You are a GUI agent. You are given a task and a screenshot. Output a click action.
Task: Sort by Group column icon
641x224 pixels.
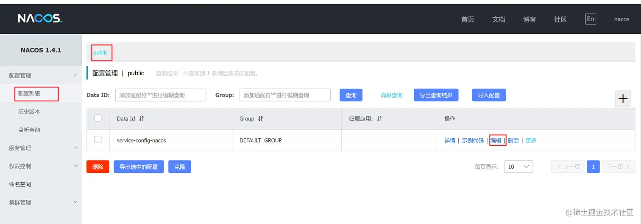[x=260, y=119]
